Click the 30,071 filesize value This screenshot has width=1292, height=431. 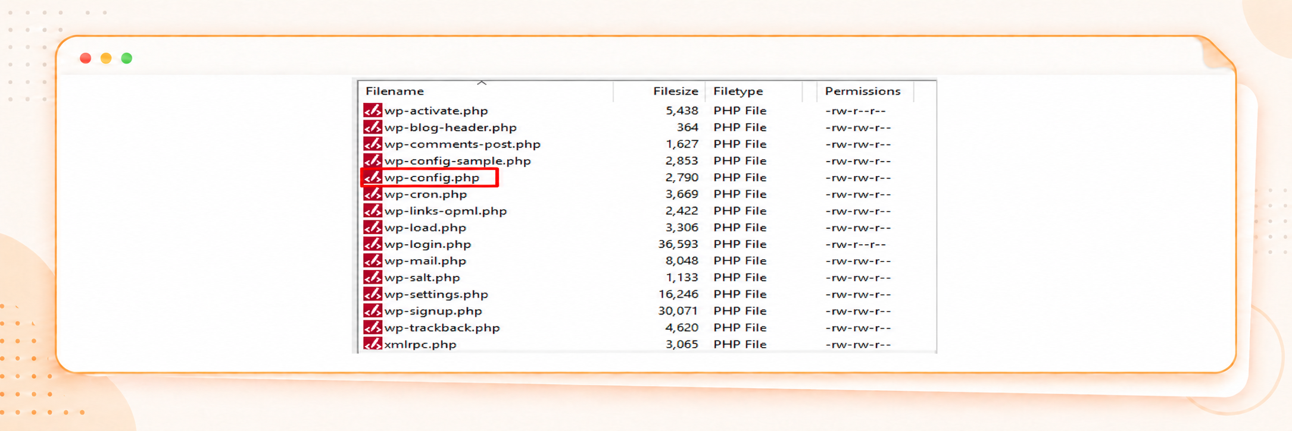coord(678,310)
